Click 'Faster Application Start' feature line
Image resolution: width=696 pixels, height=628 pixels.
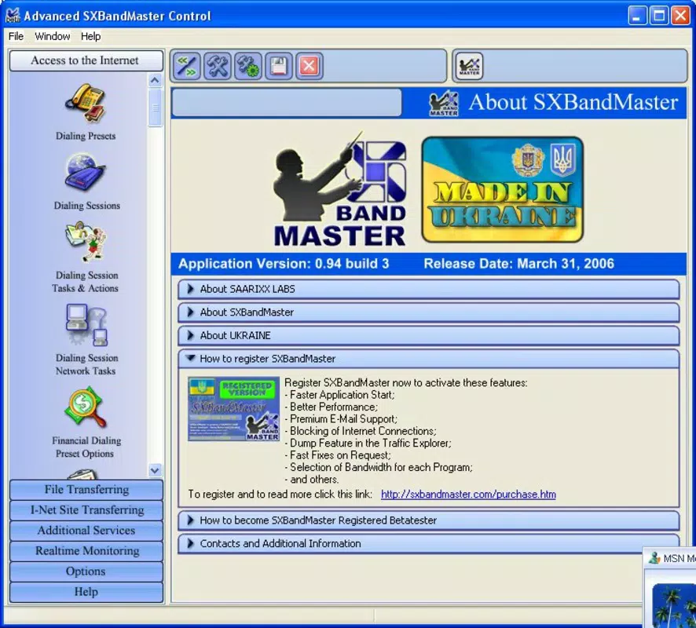339,395
